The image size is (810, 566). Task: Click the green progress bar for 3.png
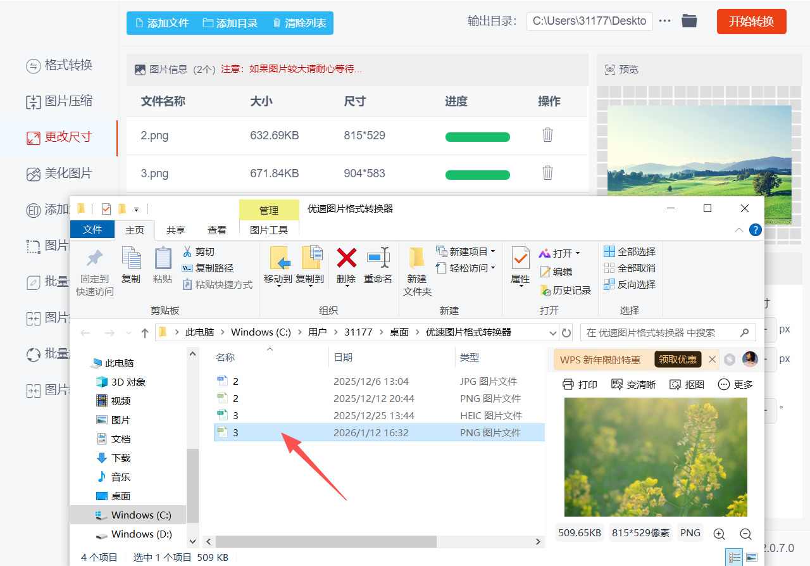point(477,175)
